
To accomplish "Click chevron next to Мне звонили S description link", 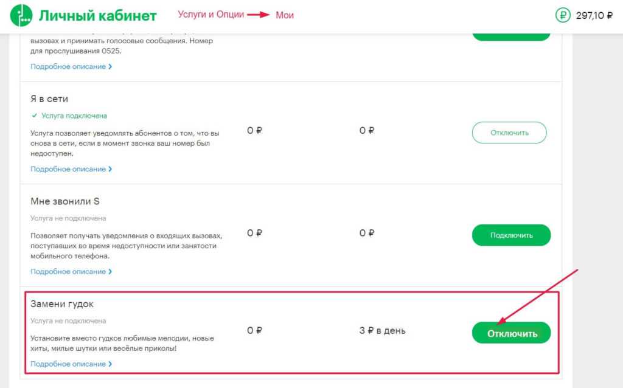I will click(x=110, y=272).
